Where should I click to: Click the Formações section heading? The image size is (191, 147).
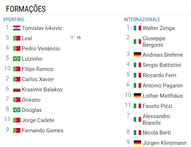click(26, 9)
